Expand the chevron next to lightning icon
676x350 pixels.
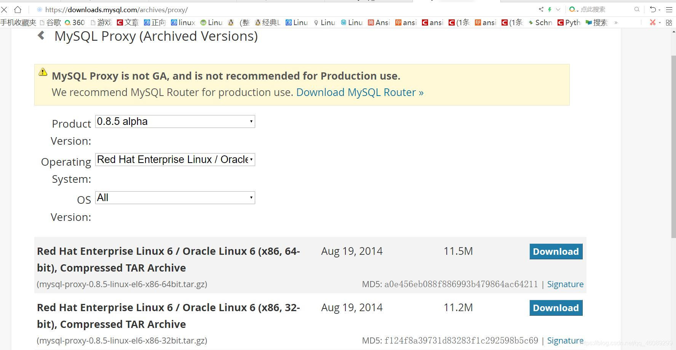pyautogui.click(x=558, y=9)
